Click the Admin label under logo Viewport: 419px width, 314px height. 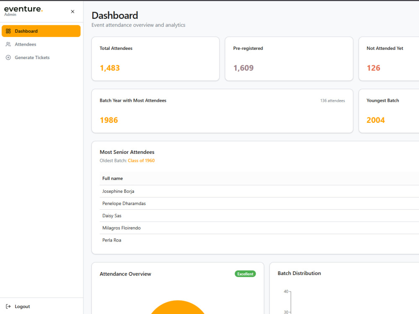[10, 15]
